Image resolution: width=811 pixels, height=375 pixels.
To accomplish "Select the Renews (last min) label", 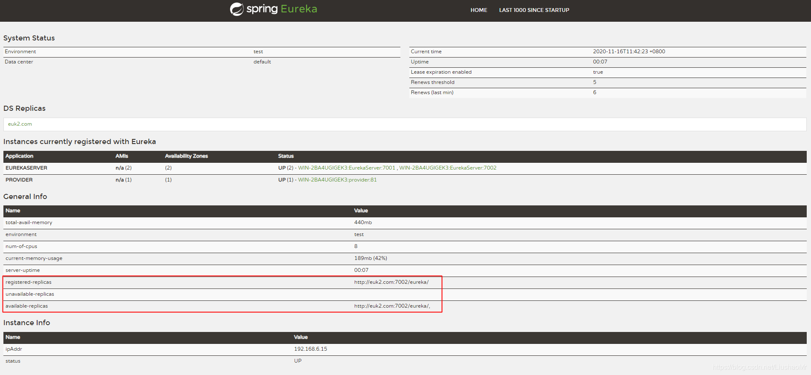I will tap(432, 92).
